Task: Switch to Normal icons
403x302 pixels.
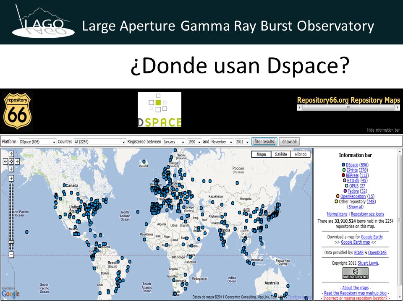Action: pyautogui.click(x=337, y=214)
